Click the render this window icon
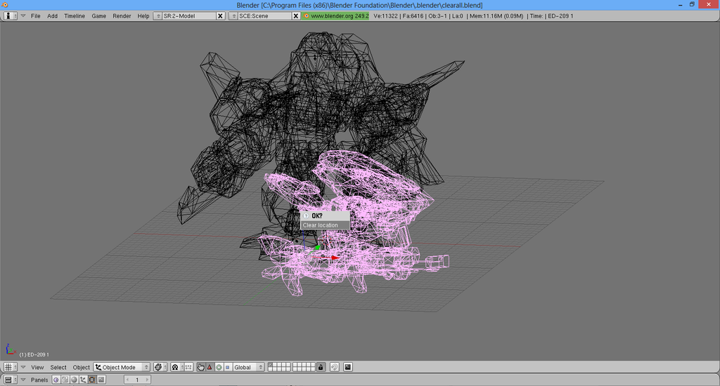The height and width of the screenshot is (386, 720). click(347, 367)
